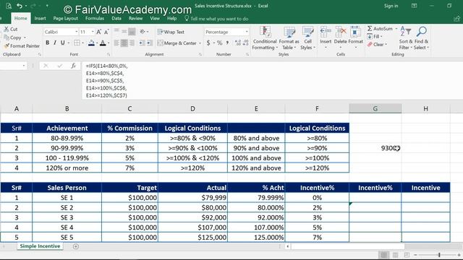Viewport: 463px width, 260px height.
Task: Click the Cut scissors button
Action: [11, 29]
